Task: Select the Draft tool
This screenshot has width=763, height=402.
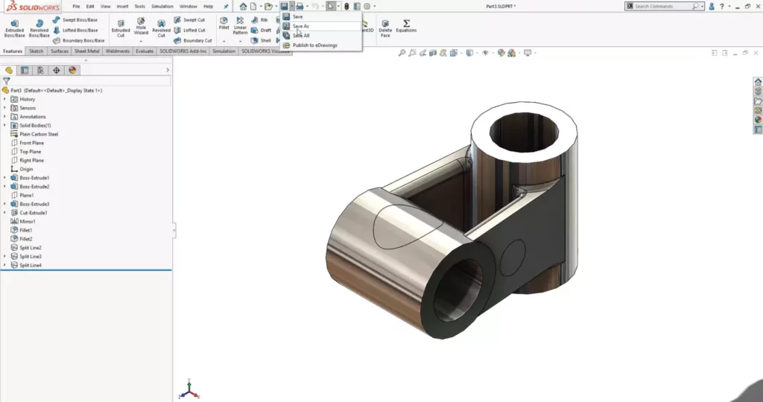Action: tap(261, 30)
